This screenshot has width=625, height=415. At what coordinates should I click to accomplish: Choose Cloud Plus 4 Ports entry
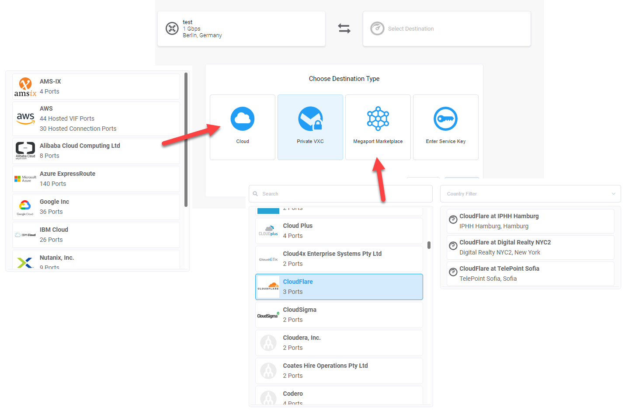339,231
